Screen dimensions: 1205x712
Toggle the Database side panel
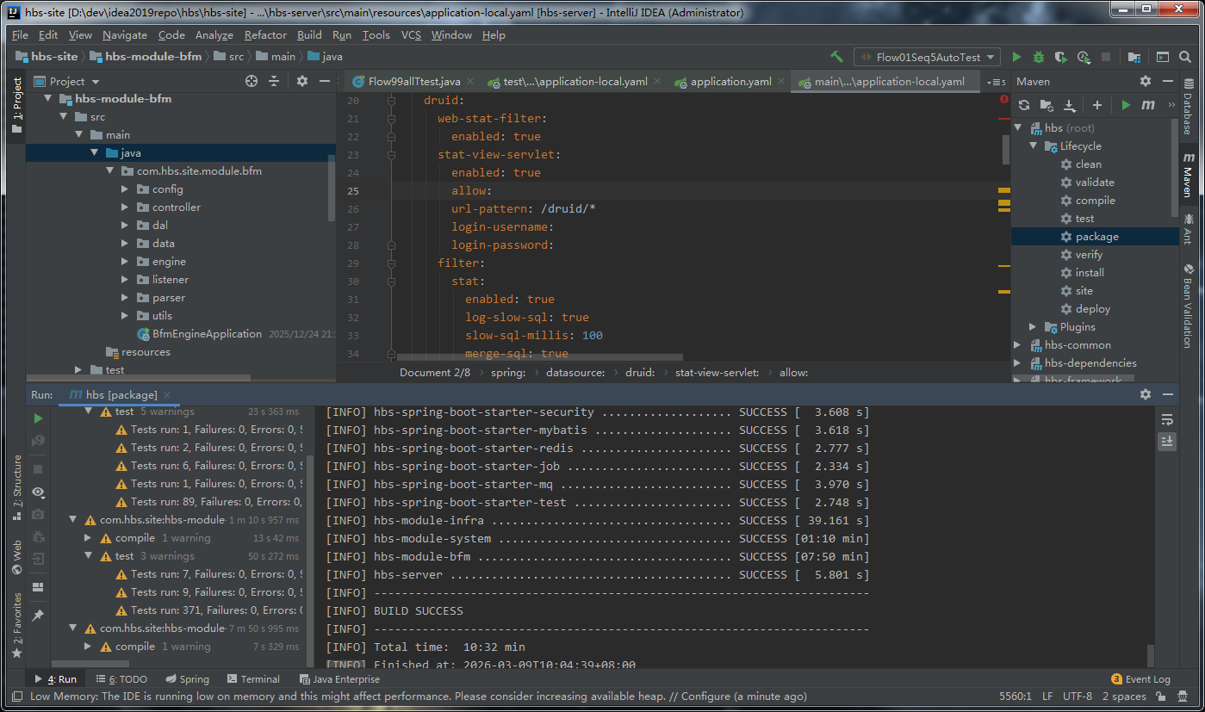(1189, 107)
